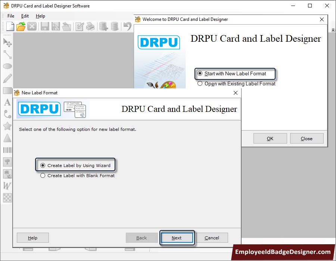The width and height of the screenshot is (336, 261).
Task: Select the image library tool
Action: (x=7, y=174)
